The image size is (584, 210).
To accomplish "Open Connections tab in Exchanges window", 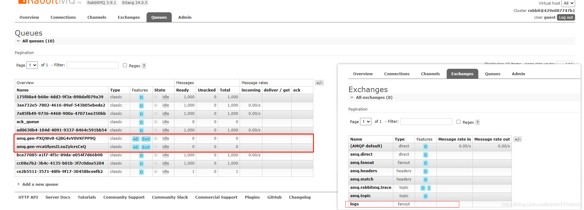I will tap(397, 74).
